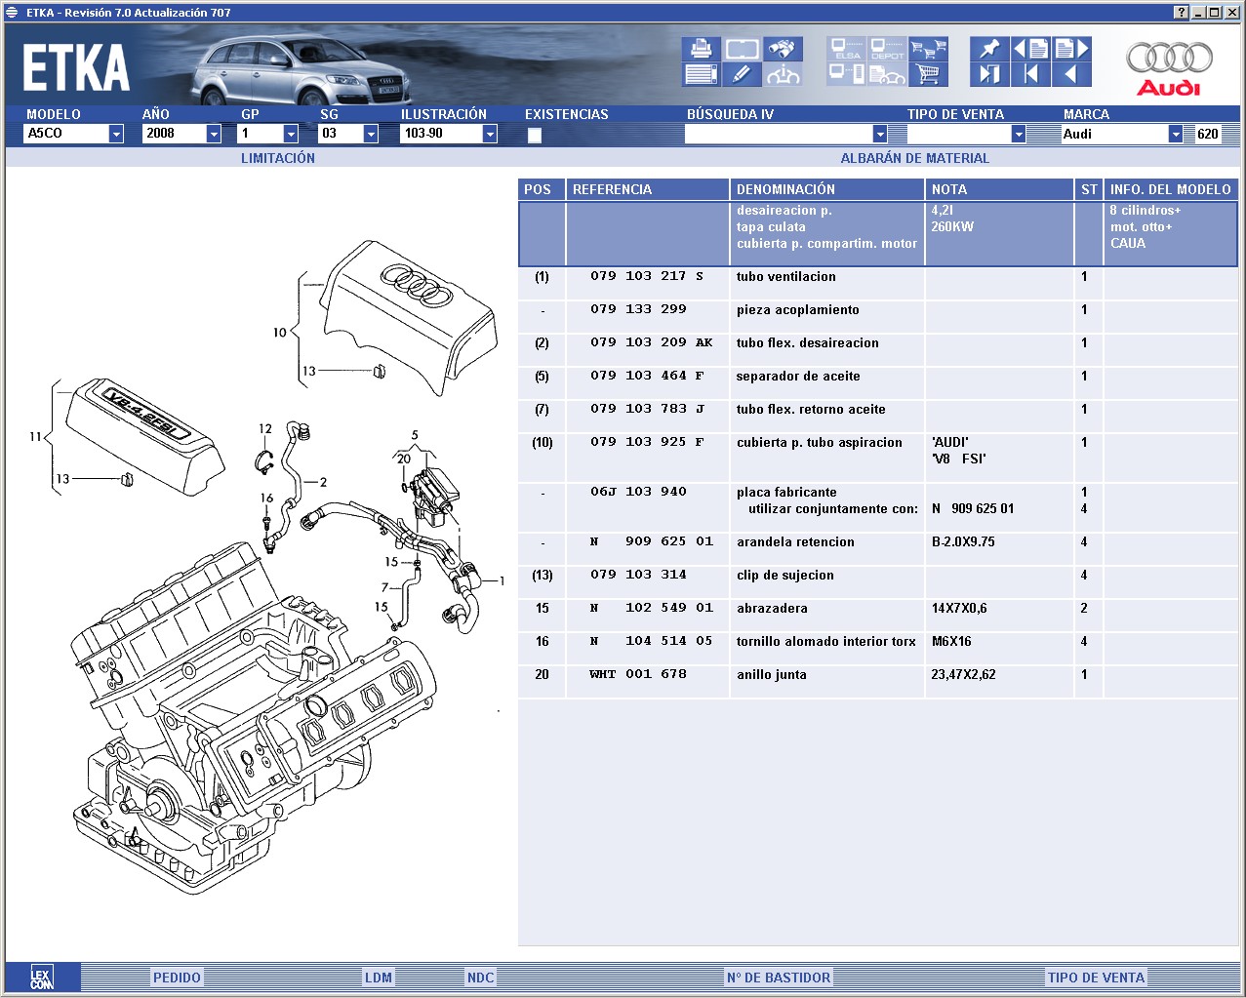The width and height of the screenshot is (1246, 998).
Task: Click the multiple shopping carts icon
Action: click(x=928, y=49)
